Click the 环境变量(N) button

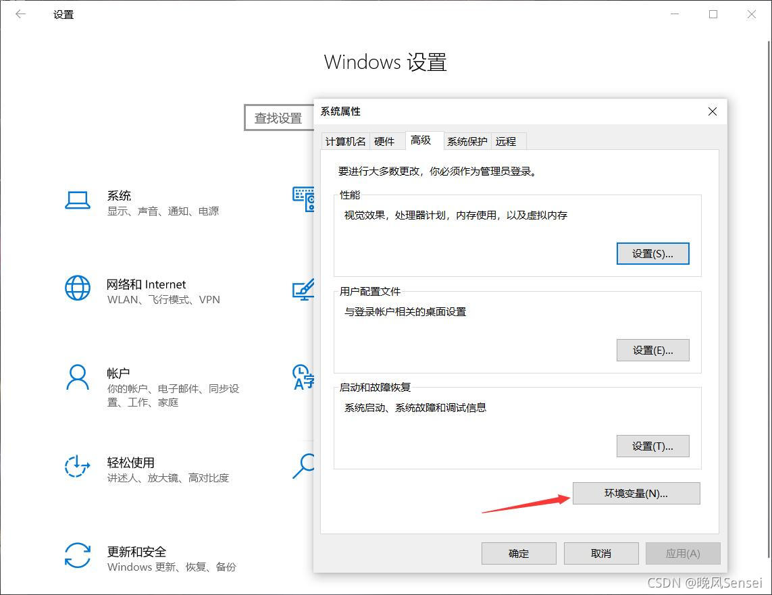click(636, 493)
